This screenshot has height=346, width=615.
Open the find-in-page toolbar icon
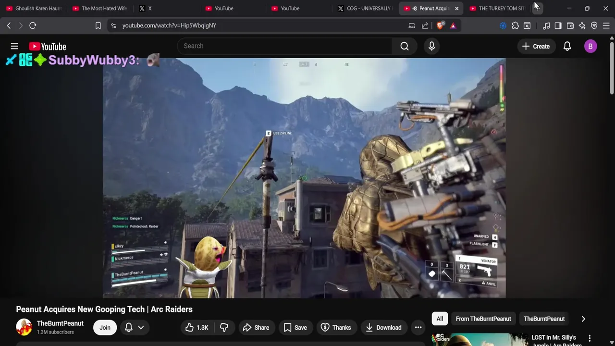coord(527,25)
